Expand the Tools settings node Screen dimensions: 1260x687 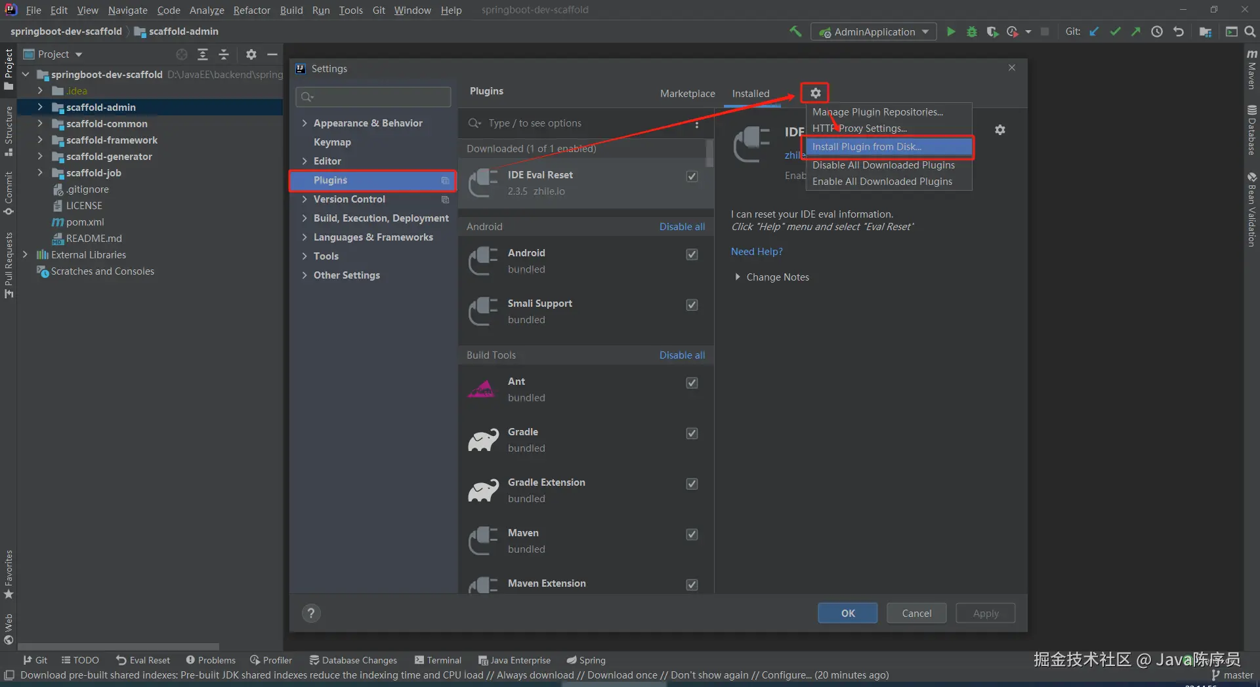coord(304,256)
